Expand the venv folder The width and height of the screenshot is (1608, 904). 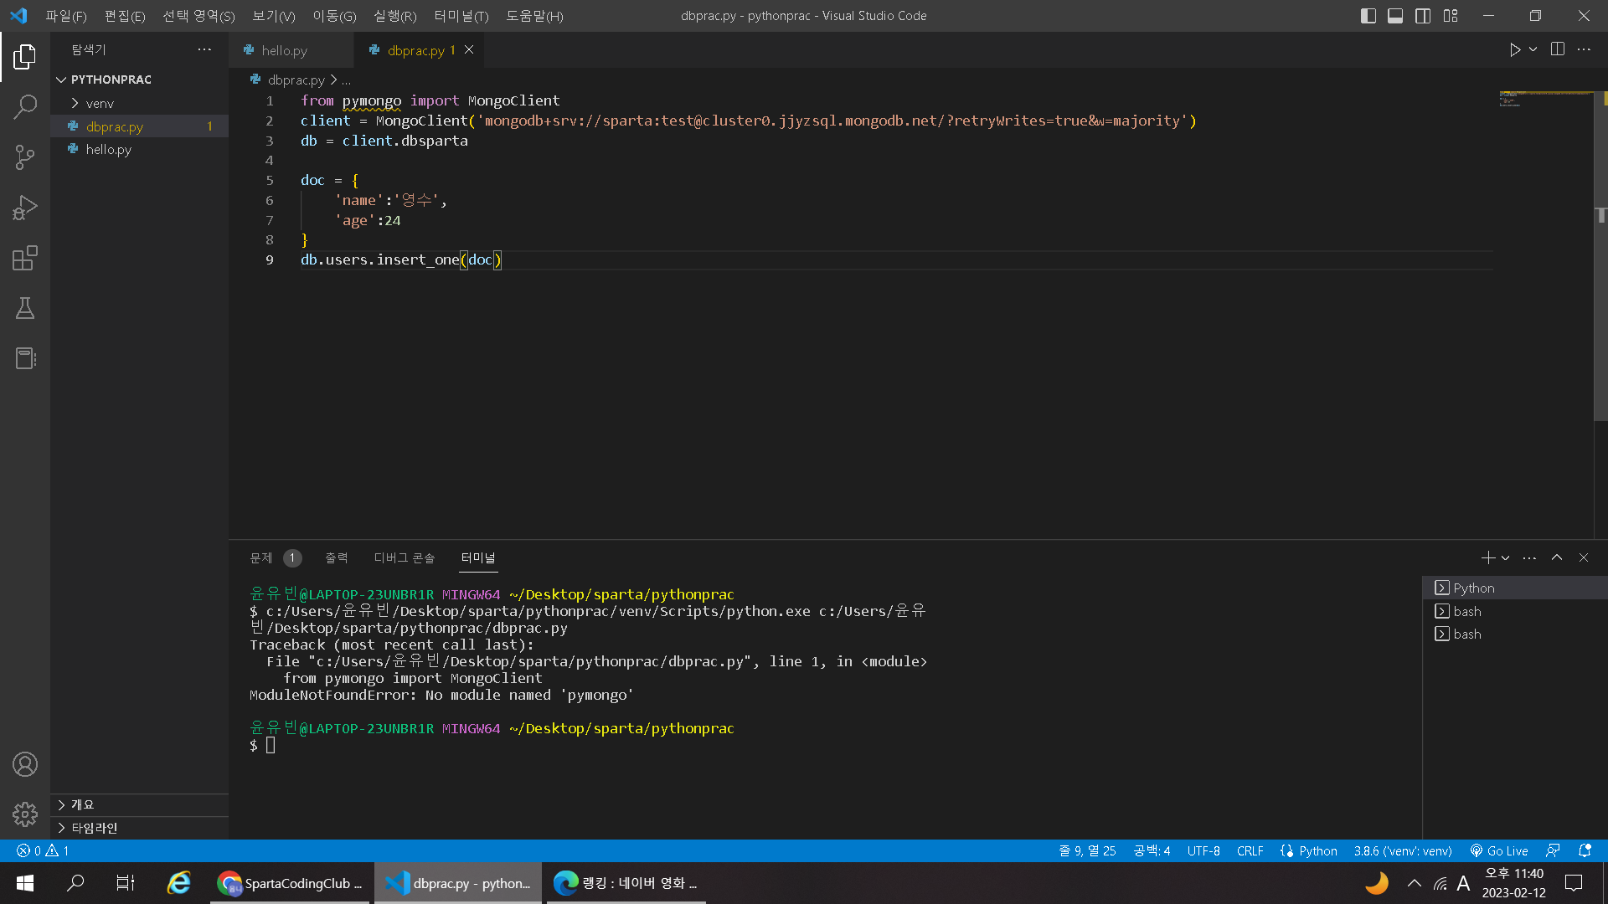pyautogui.click(x=99, y=104)
